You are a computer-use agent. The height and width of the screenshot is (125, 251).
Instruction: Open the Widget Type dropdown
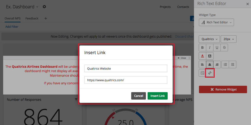point(216,22)
